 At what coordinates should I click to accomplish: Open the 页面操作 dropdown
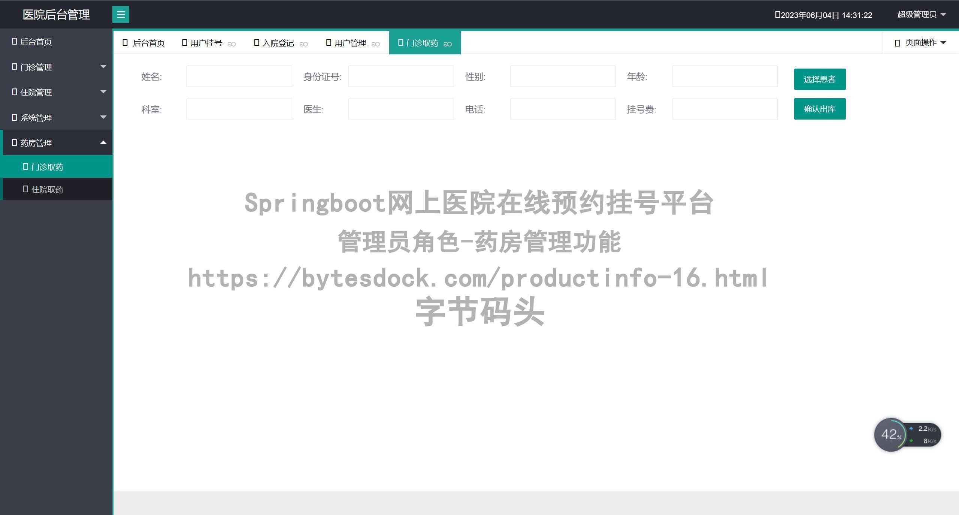click(921, 43)
